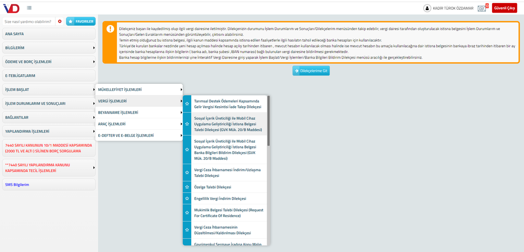Star Sosyal İçerik İstisna Belgesi Talebi Dilekçesi
Viewport: 524px width, 252px height.
[187, 124]
